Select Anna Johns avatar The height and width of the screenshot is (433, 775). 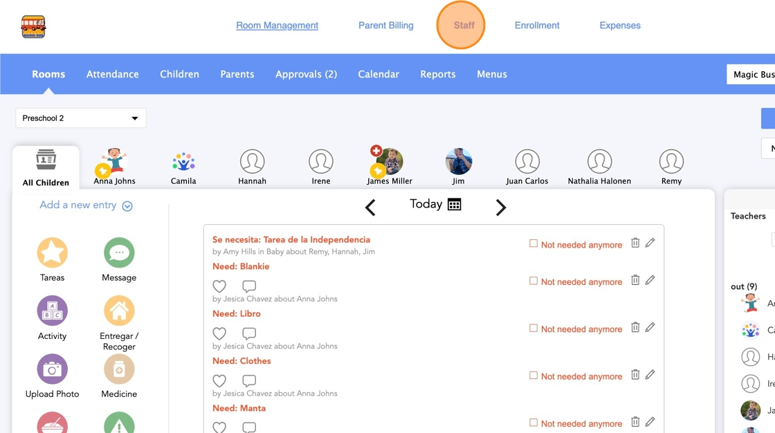[113, 162]
